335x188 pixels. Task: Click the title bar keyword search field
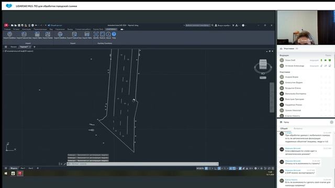tap(197, 26)
